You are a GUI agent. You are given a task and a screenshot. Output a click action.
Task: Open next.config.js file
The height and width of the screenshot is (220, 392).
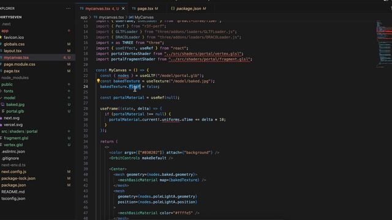[x=13, y=172]
